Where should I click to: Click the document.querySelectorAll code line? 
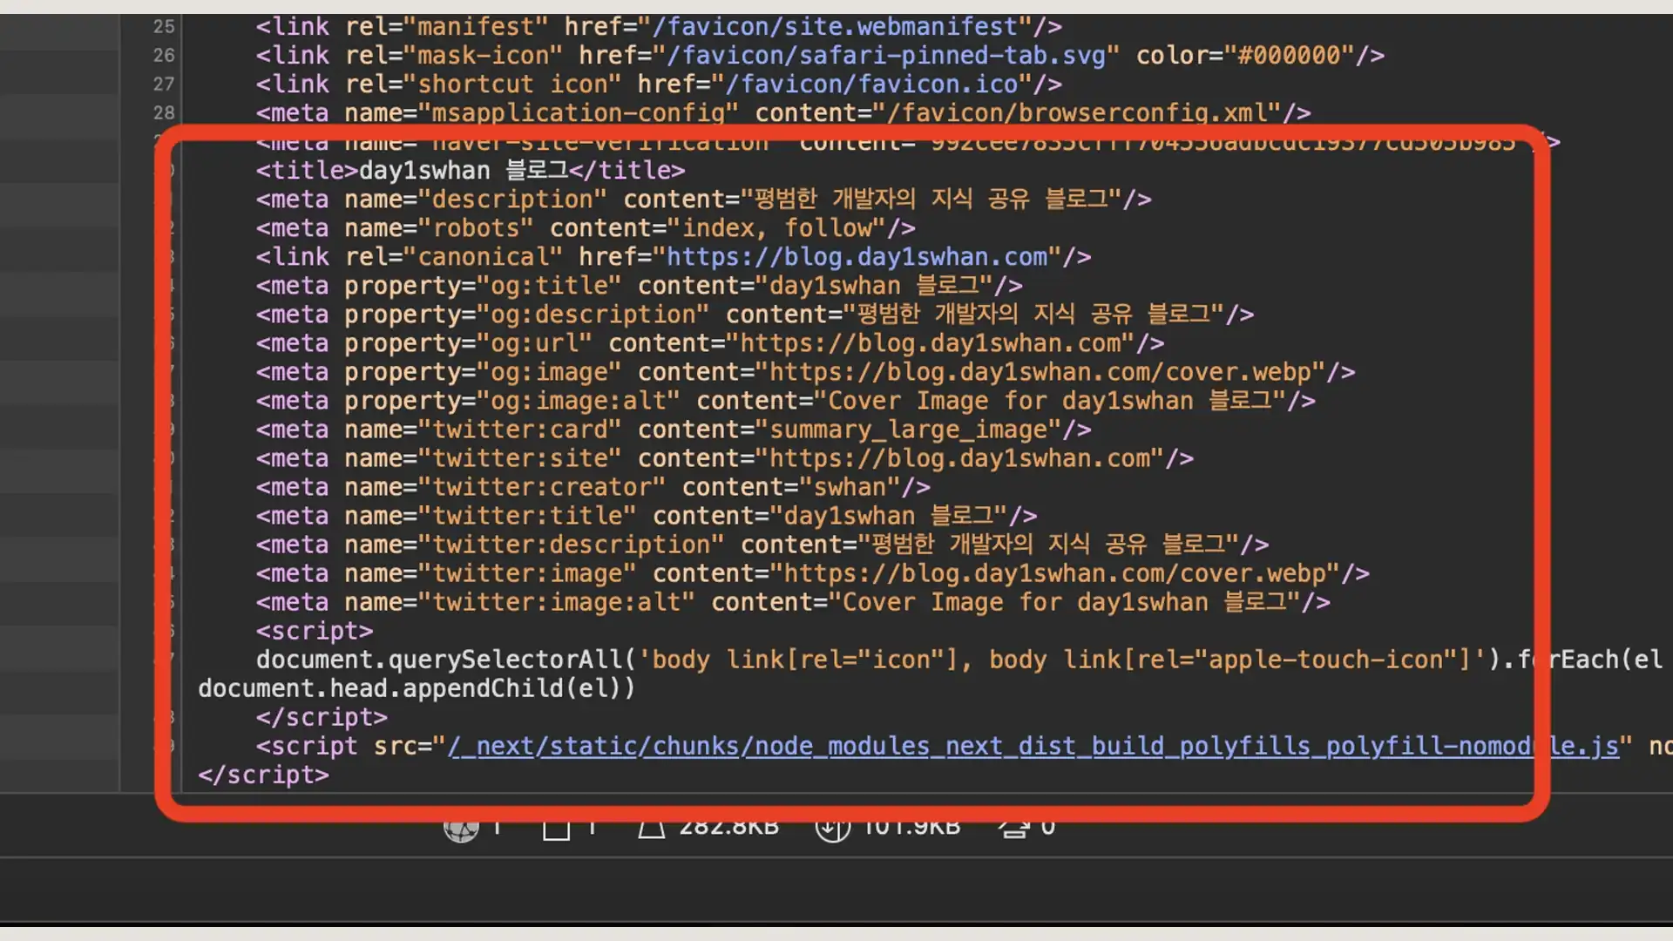(x=958, y=659)
